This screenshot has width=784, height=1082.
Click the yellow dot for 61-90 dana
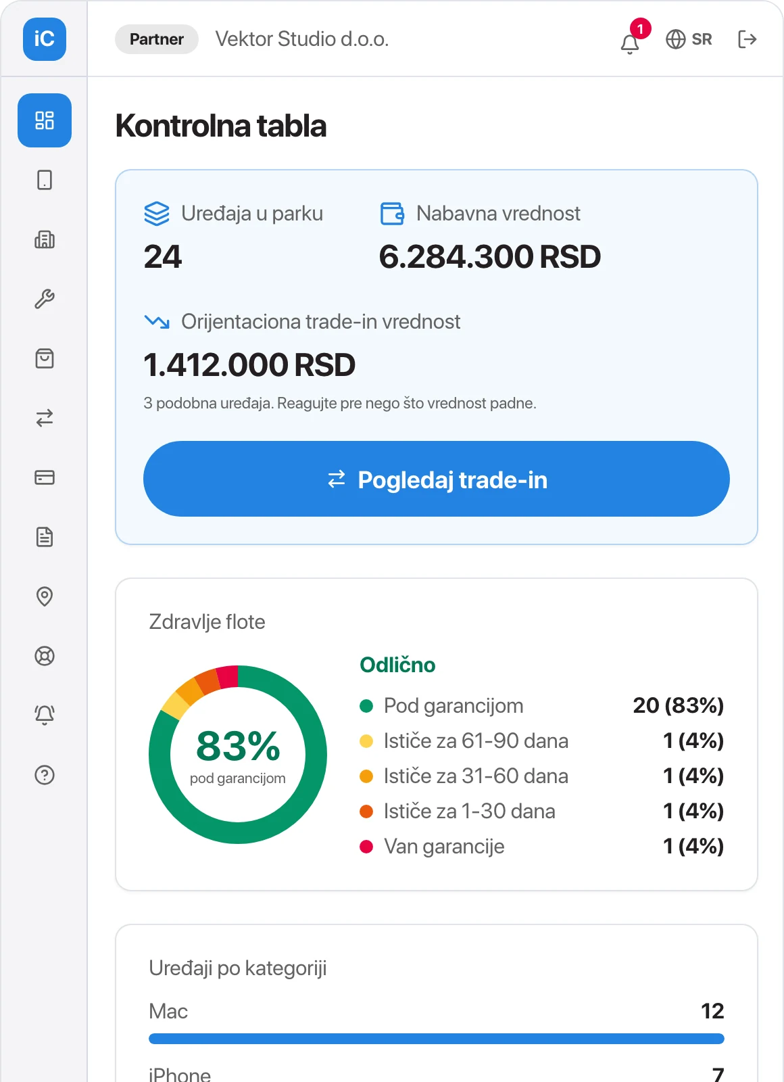[366, 741]
